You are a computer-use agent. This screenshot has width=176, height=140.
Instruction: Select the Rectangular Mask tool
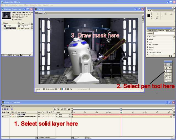click(170, 71)
